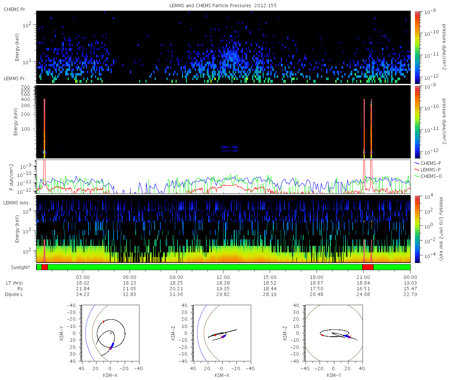Click the 21:00 time tick label
Image resolution: width=456 pixels, height=380 pixels.
point(363,277)
